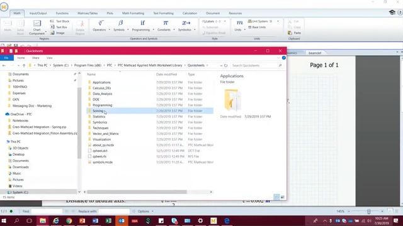The image size is (403, 226).
Task: Click the Explorer back navigation arrow
Action: click(x=4, y=65)
